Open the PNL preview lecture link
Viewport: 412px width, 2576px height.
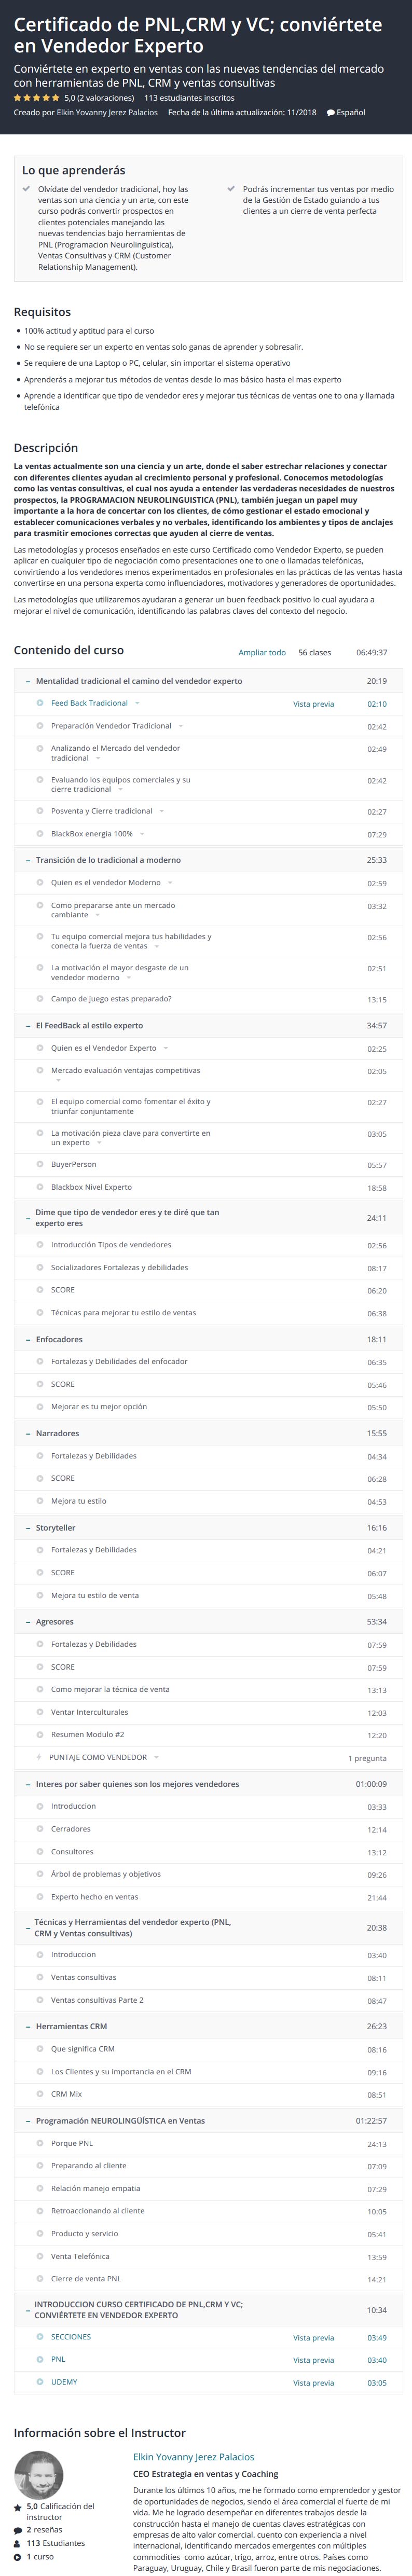(58, 2359)
